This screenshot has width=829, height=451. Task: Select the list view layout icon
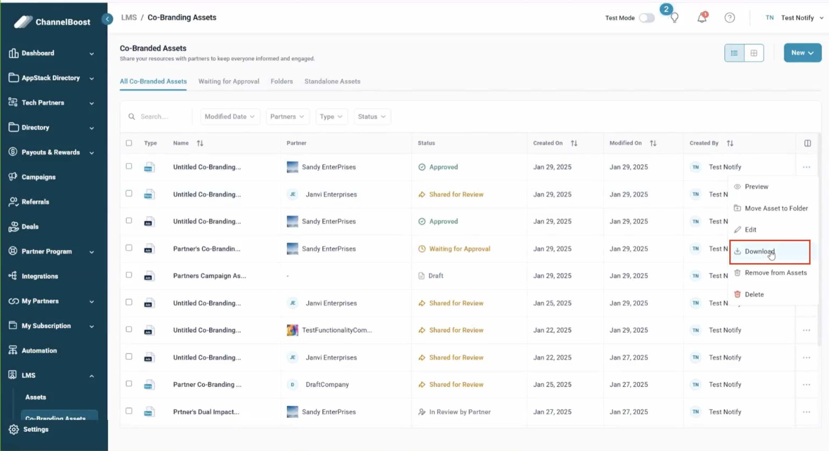[734, 53]
